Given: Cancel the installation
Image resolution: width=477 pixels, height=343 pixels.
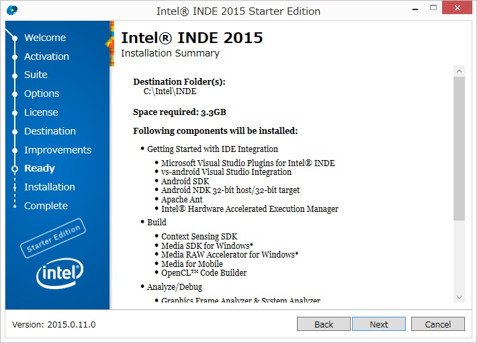Looking at the screenshot, I should point(437,324).
